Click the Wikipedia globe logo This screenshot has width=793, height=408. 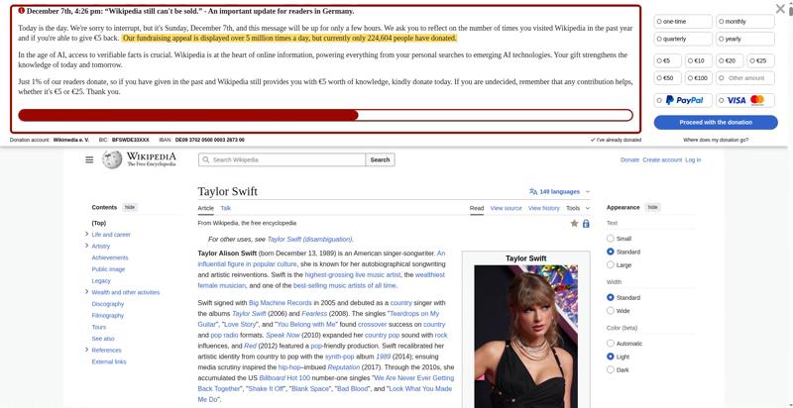112,159
